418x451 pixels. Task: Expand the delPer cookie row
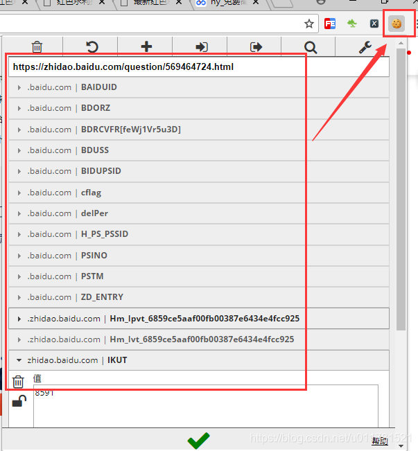pos(199,213)
